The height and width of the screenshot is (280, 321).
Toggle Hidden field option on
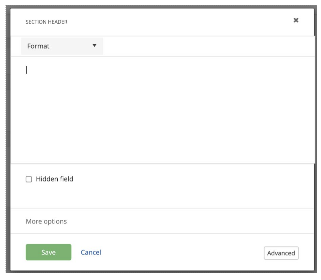pos(29,179)
